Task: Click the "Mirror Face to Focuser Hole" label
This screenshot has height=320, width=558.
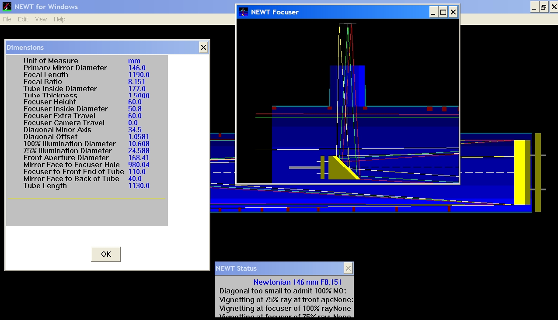Action: [72, 165]
